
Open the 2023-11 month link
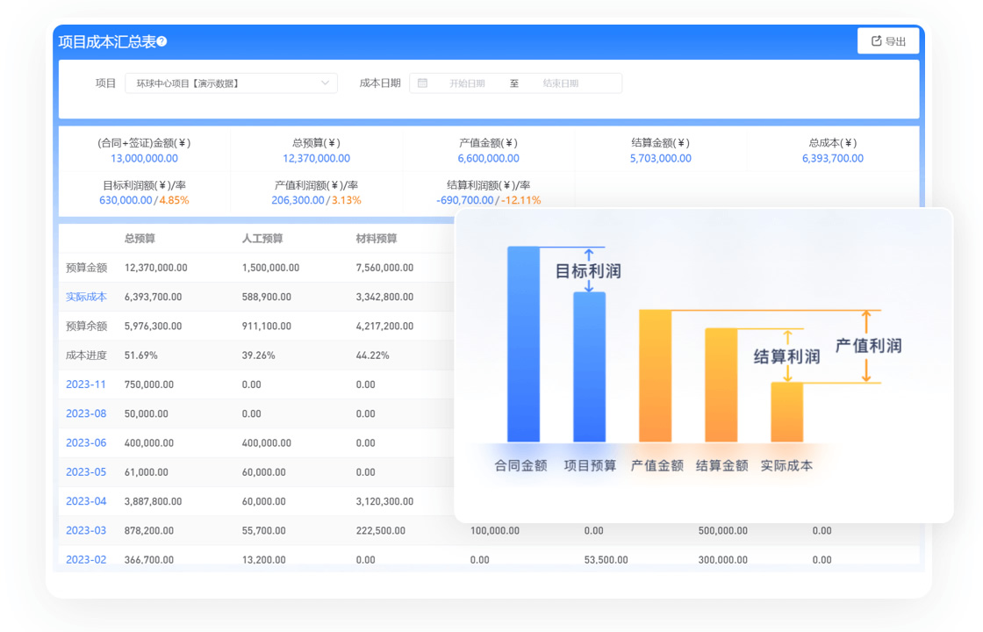coord(86,384)
